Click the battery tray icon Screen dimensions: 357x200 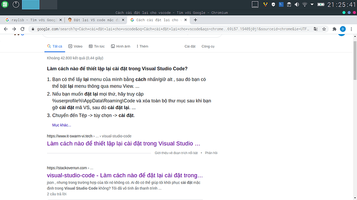pos(321,5)
